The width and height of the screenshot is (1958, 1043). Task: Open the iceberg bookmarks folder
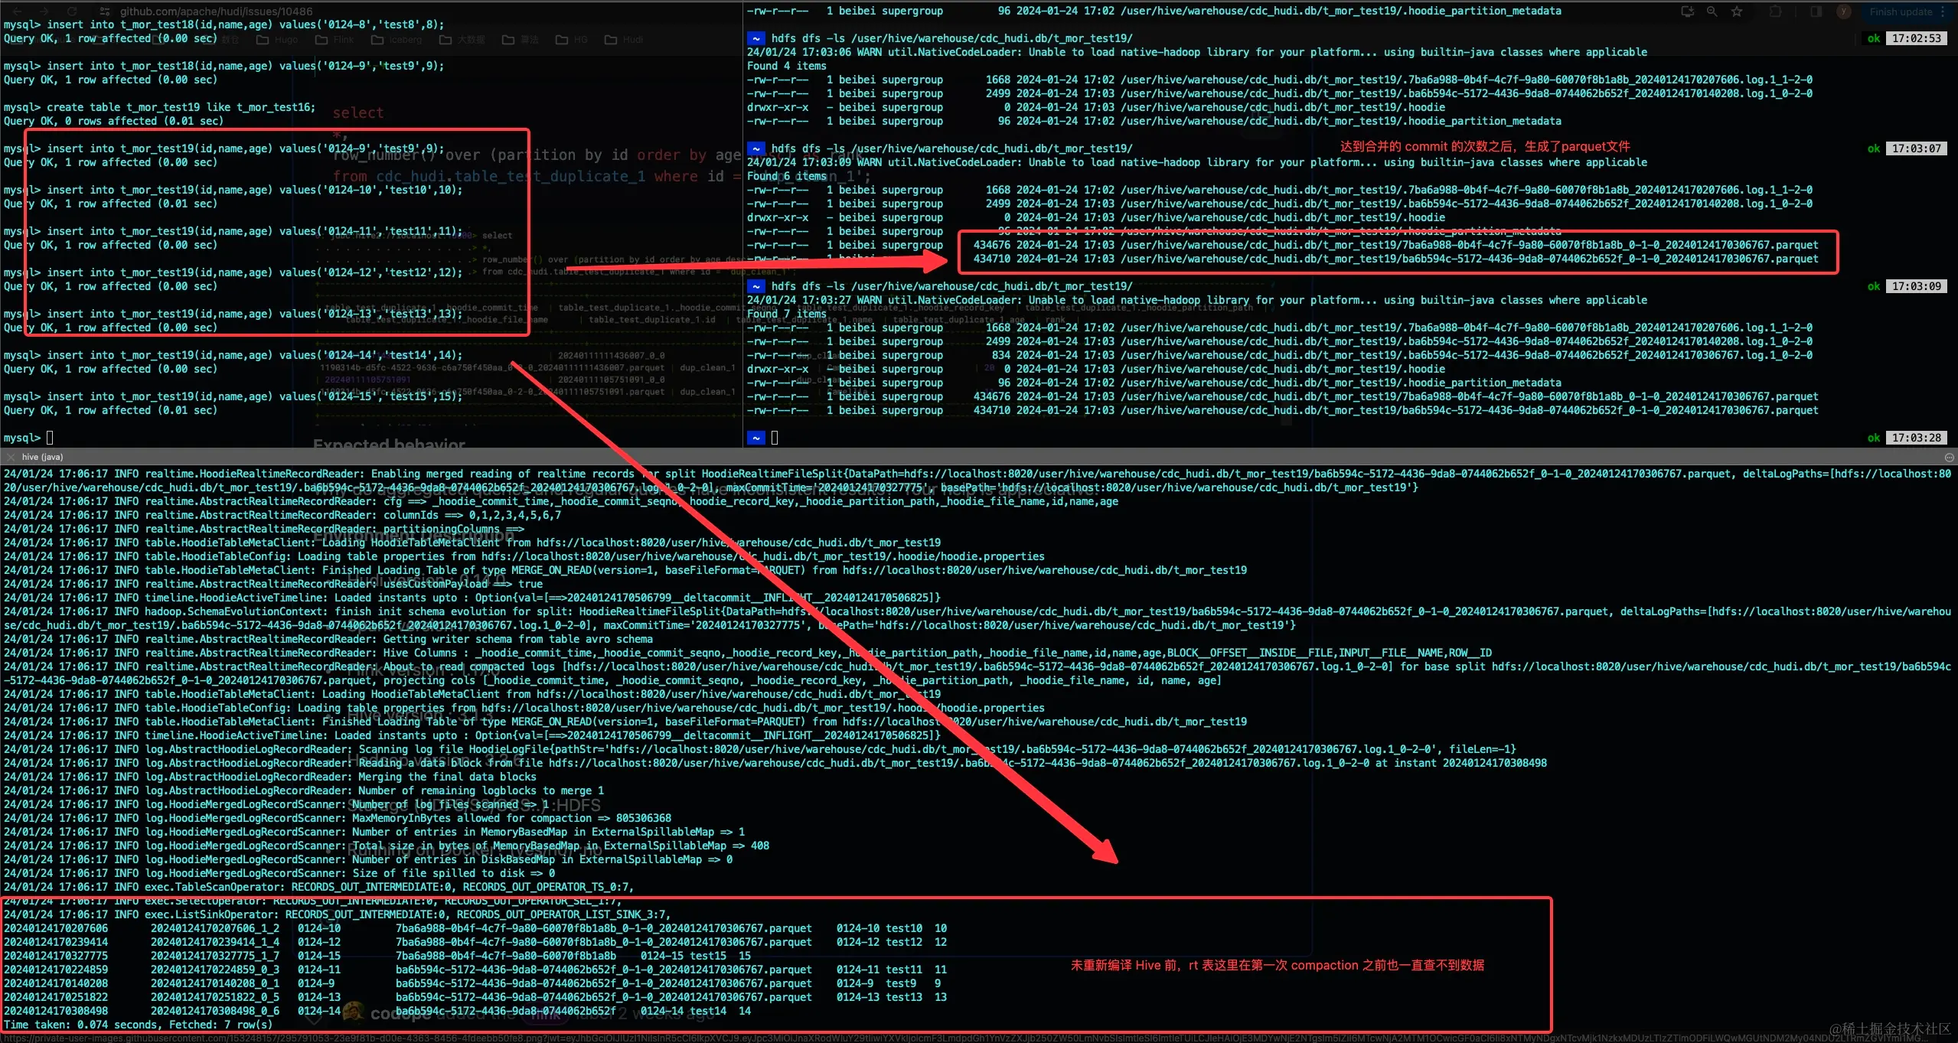tap(395, 40)
